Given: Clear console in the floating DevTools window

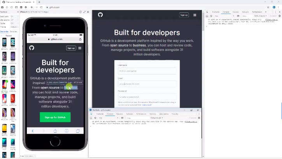Looking at the screenshot, I should pyautogui.click(x=95, y=118).
